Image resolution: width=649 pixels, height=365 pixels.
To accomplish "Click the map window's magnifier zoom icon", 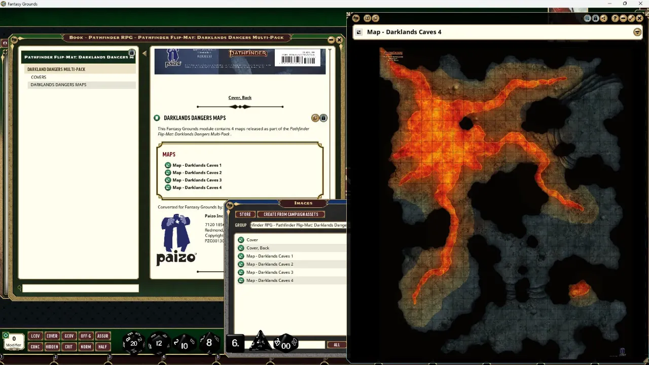I will pos(587,18).
